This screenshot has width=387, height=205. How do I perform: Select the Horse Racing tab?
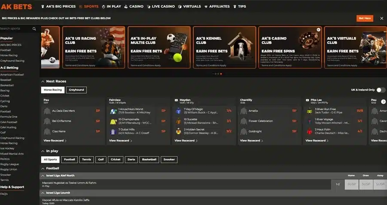pos(53,90)
